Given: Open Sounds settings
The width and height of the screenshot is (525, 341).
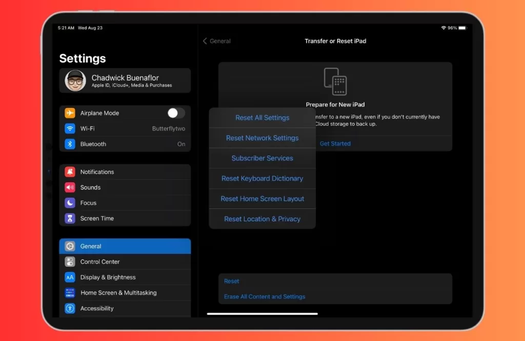Looking at the screenshot, I should pos(125,187).
